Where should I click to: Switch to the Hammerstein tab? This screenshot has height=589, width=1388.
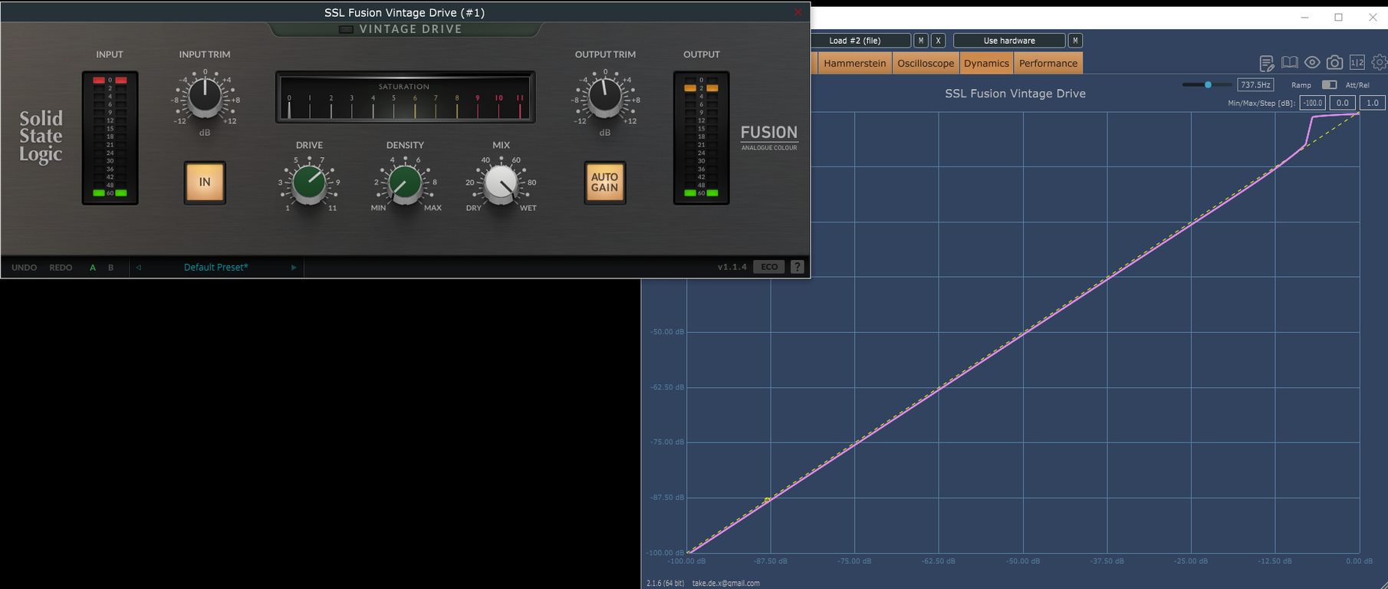pos(855,63)
